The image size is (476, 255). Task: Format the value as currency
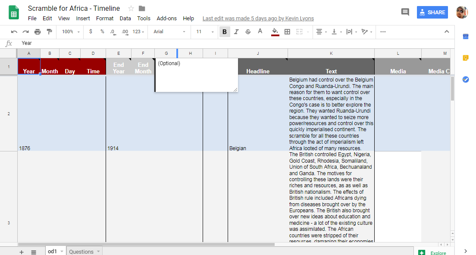[x=91, y=31]
